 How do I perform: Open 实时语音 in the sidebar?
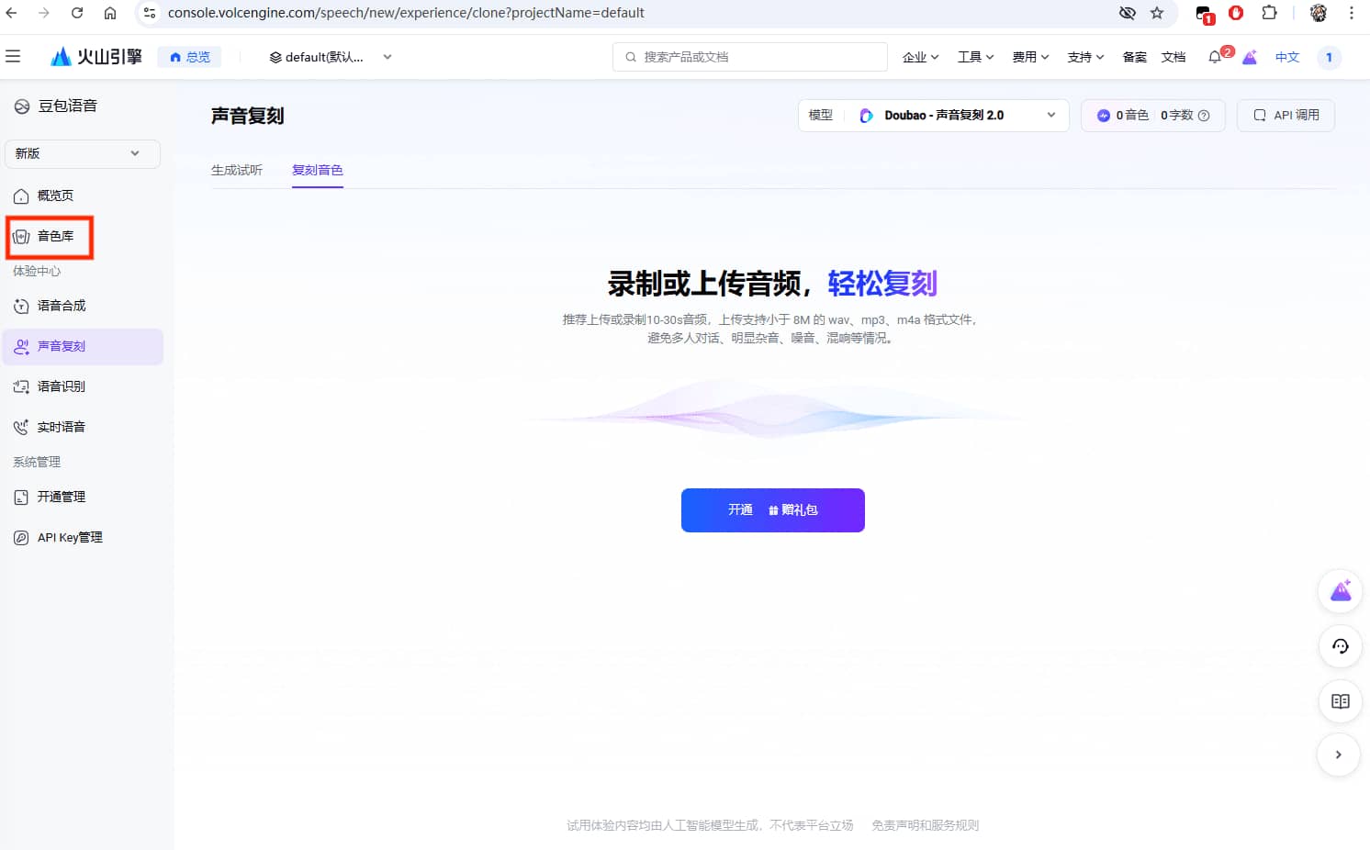pos(61,426)
